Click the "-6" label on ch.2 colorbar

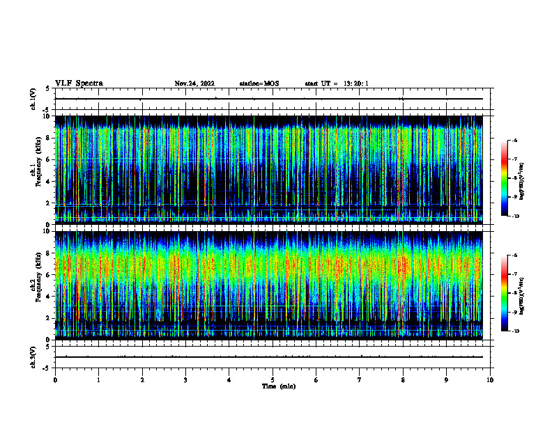pyautogui.click(x=514, y=255)
